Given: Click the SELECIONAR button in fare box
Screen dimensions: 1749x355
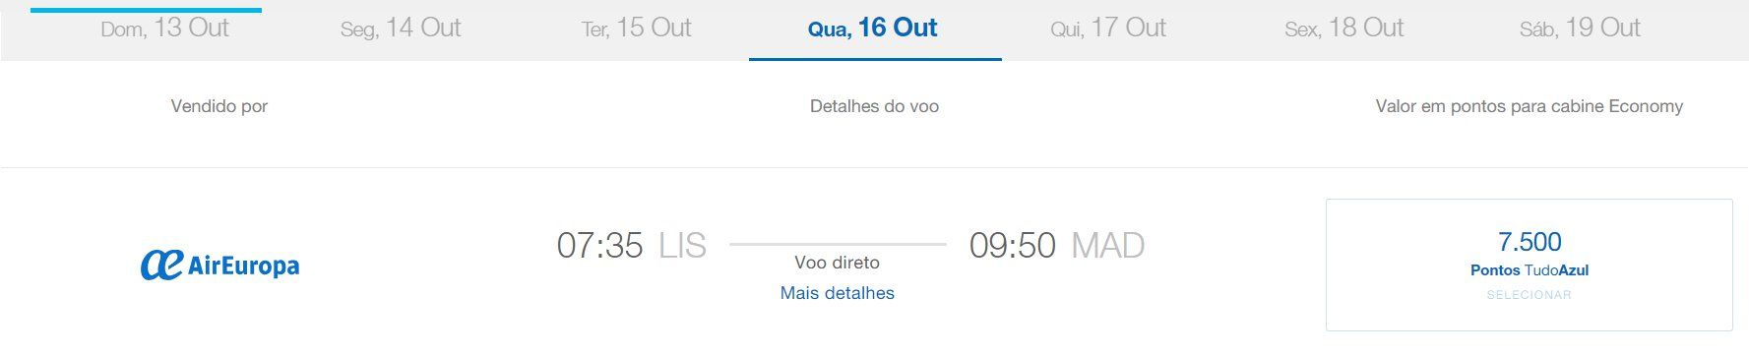Looking at the screenshot, I should (x=1529, y=295).
